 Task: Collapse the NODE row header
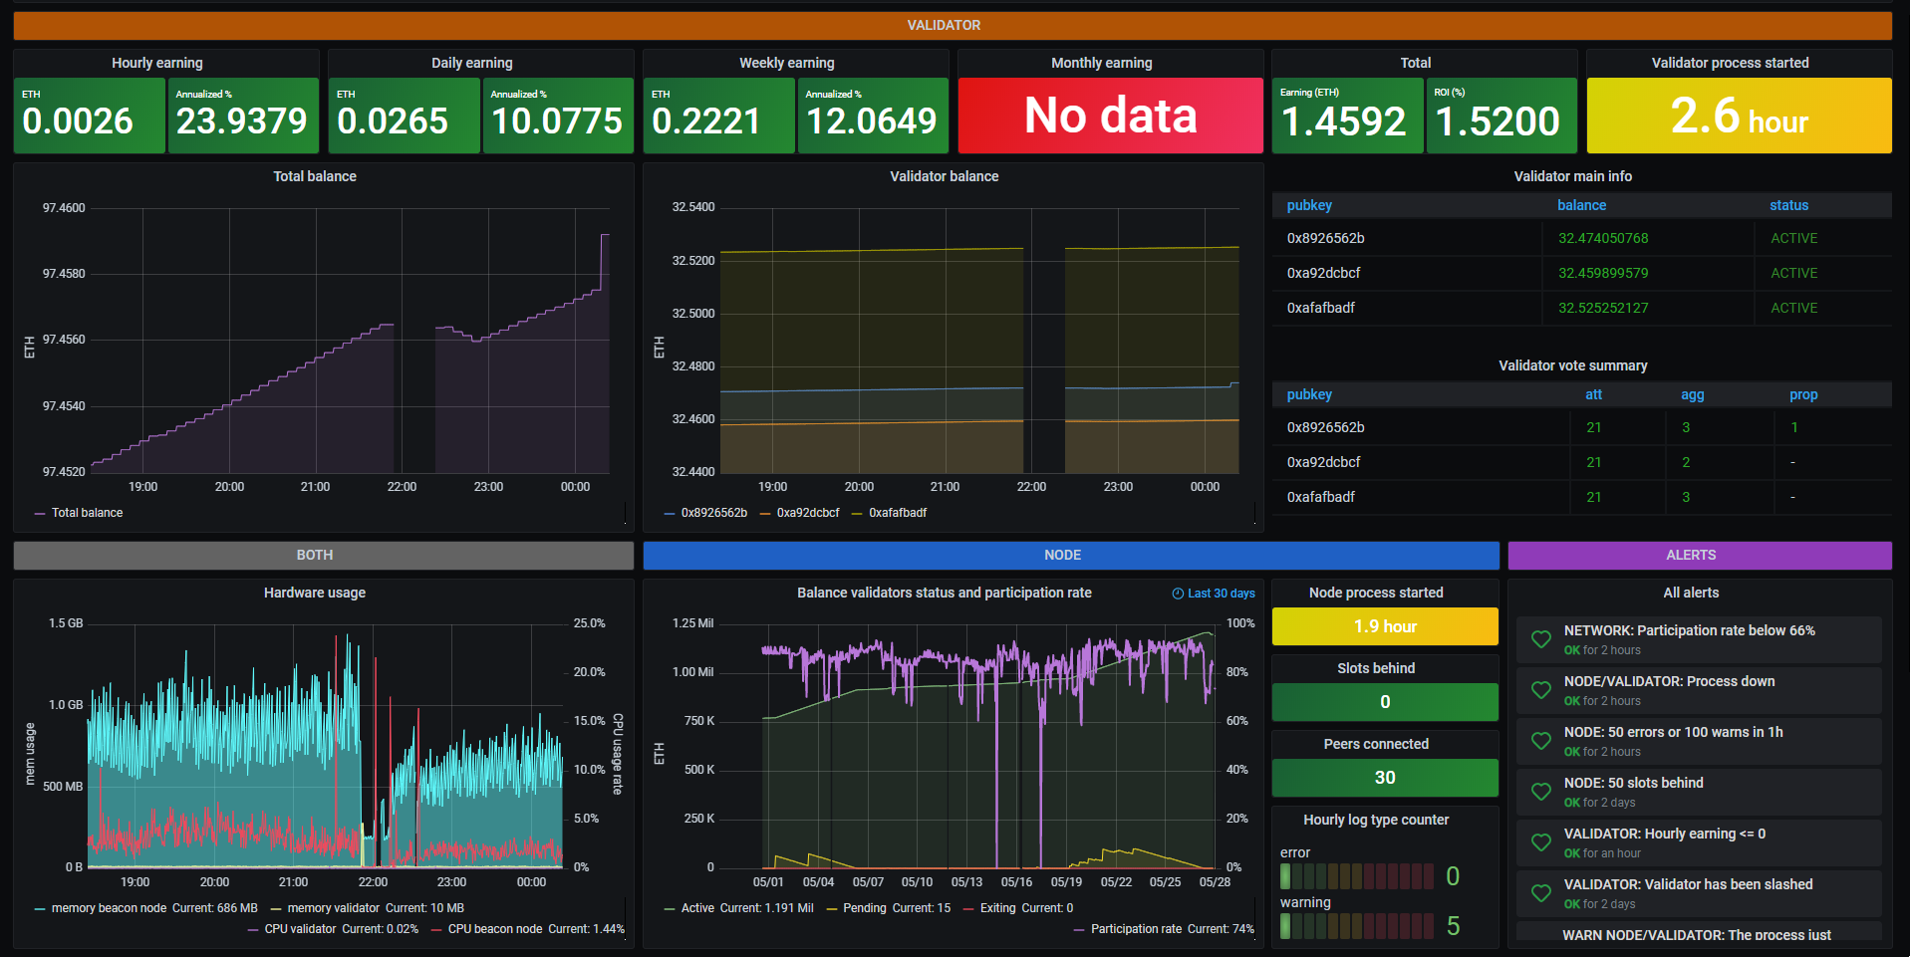[x=1063, y=555]
